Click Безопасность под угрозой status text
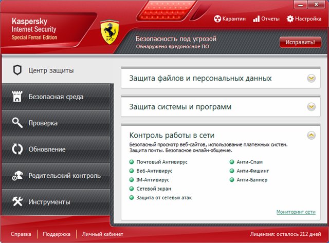The image size is (329, 243). (x=176, y=39)
